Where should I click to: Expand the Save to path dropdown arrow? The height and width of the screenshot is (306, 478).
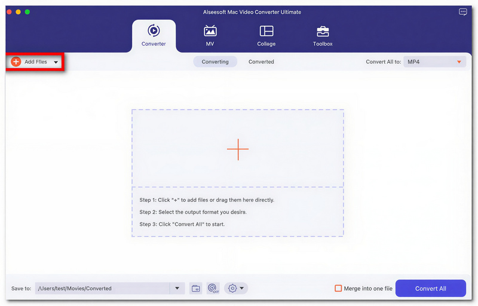[177, 288]
